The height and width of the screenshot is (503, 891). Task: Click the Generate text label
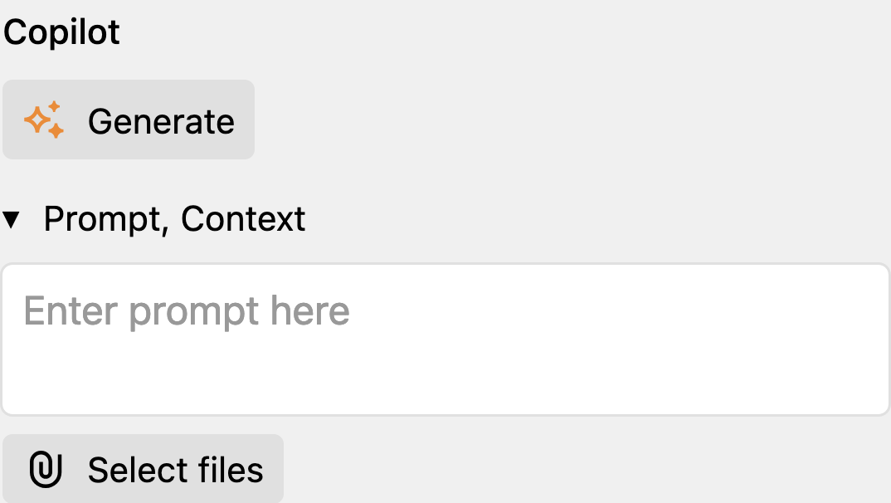(161, 122)
